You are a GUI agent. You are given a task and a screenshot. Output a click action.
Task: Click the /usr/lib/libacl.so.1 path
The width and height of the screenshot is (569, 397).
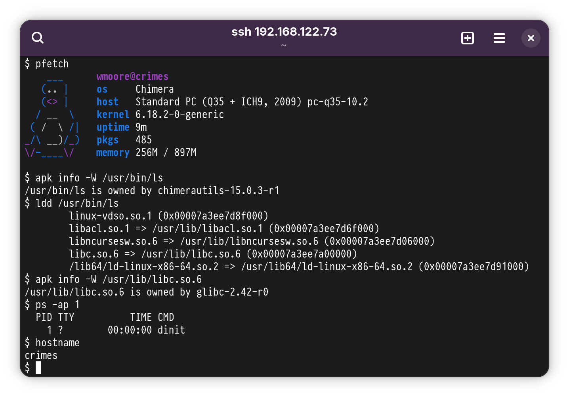click(x=207, y=229)
